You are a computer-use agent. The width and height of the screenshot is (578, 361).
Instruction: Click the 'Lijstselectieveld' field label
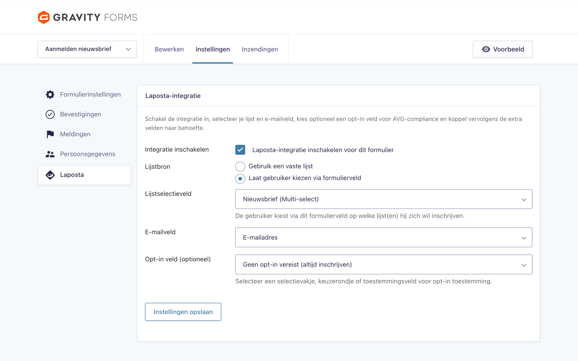(x=168, y=194)
